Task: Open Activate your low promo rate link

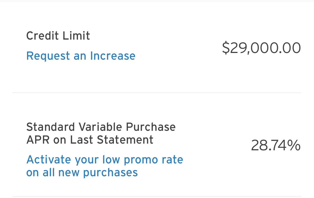Action: (x=104, y=160)
